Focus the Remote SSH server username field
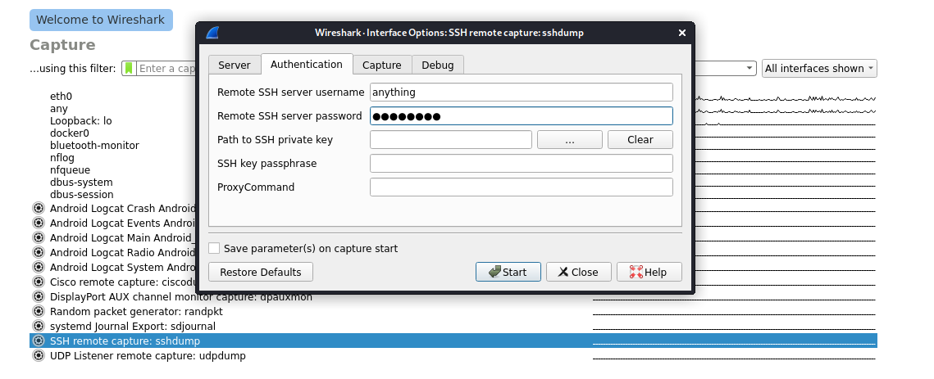 pyautogui.click(x=522, y=92)
